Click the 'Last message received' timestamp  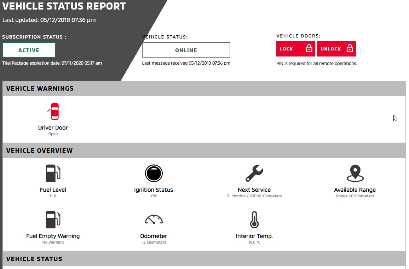186,63
